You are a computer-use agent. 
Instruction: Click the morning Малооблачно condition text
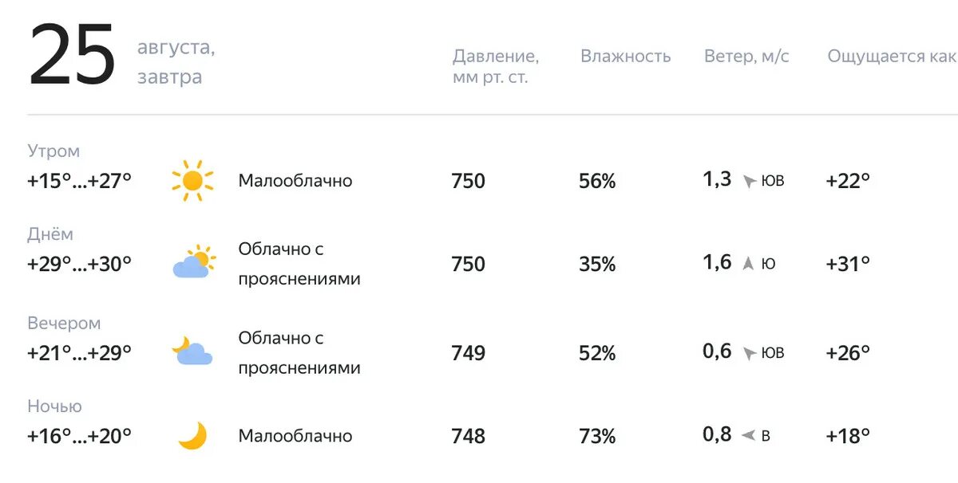pos(295,181)
